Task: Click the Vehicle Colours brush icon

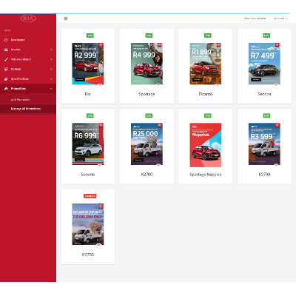Action: [6, 59]
